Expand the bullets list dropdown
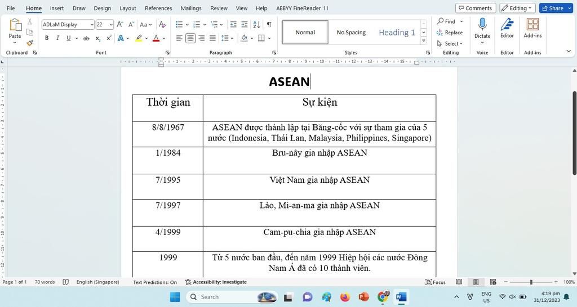 [x=187, y=25]
